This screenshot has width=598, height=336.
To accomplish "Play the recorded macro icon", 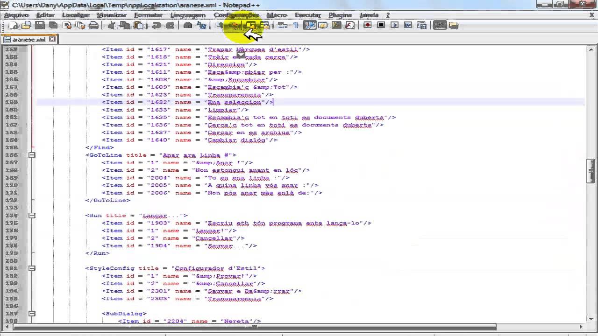I will [395, 25].
